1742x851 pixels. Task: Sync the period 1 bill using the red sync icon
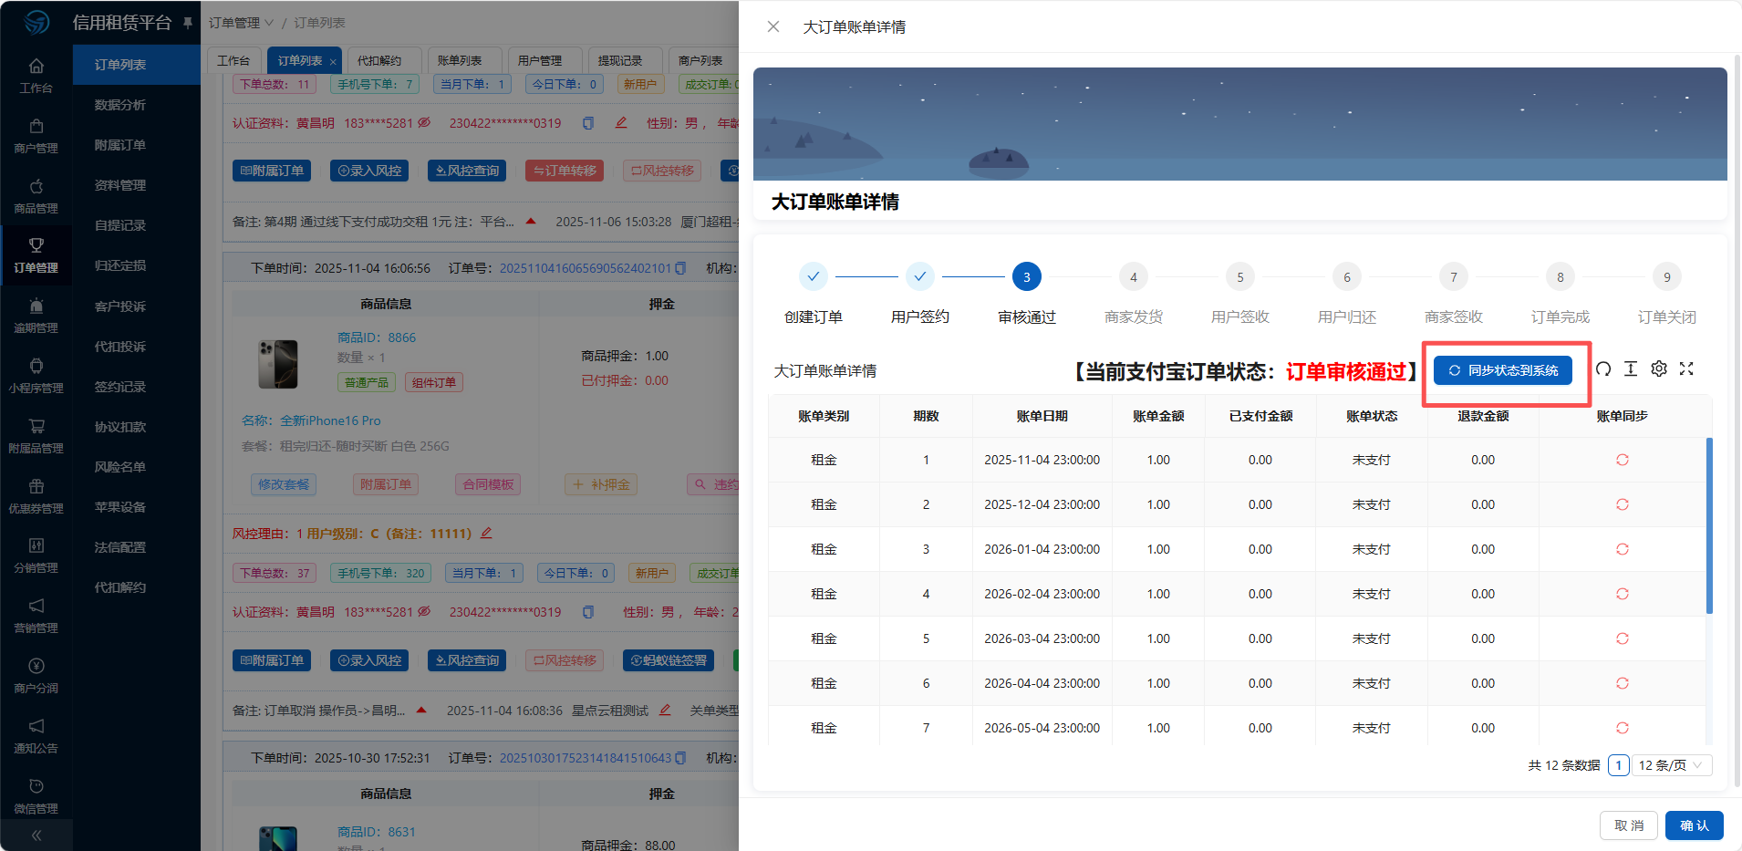coord(1622,460)
